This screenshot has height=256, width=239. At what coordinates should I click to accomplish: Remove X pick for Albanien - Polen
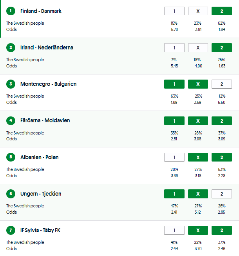tap(198, 157)
